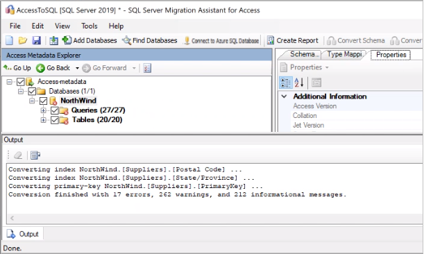Select the Databases (1/1) tree item

tap(72, 91)
